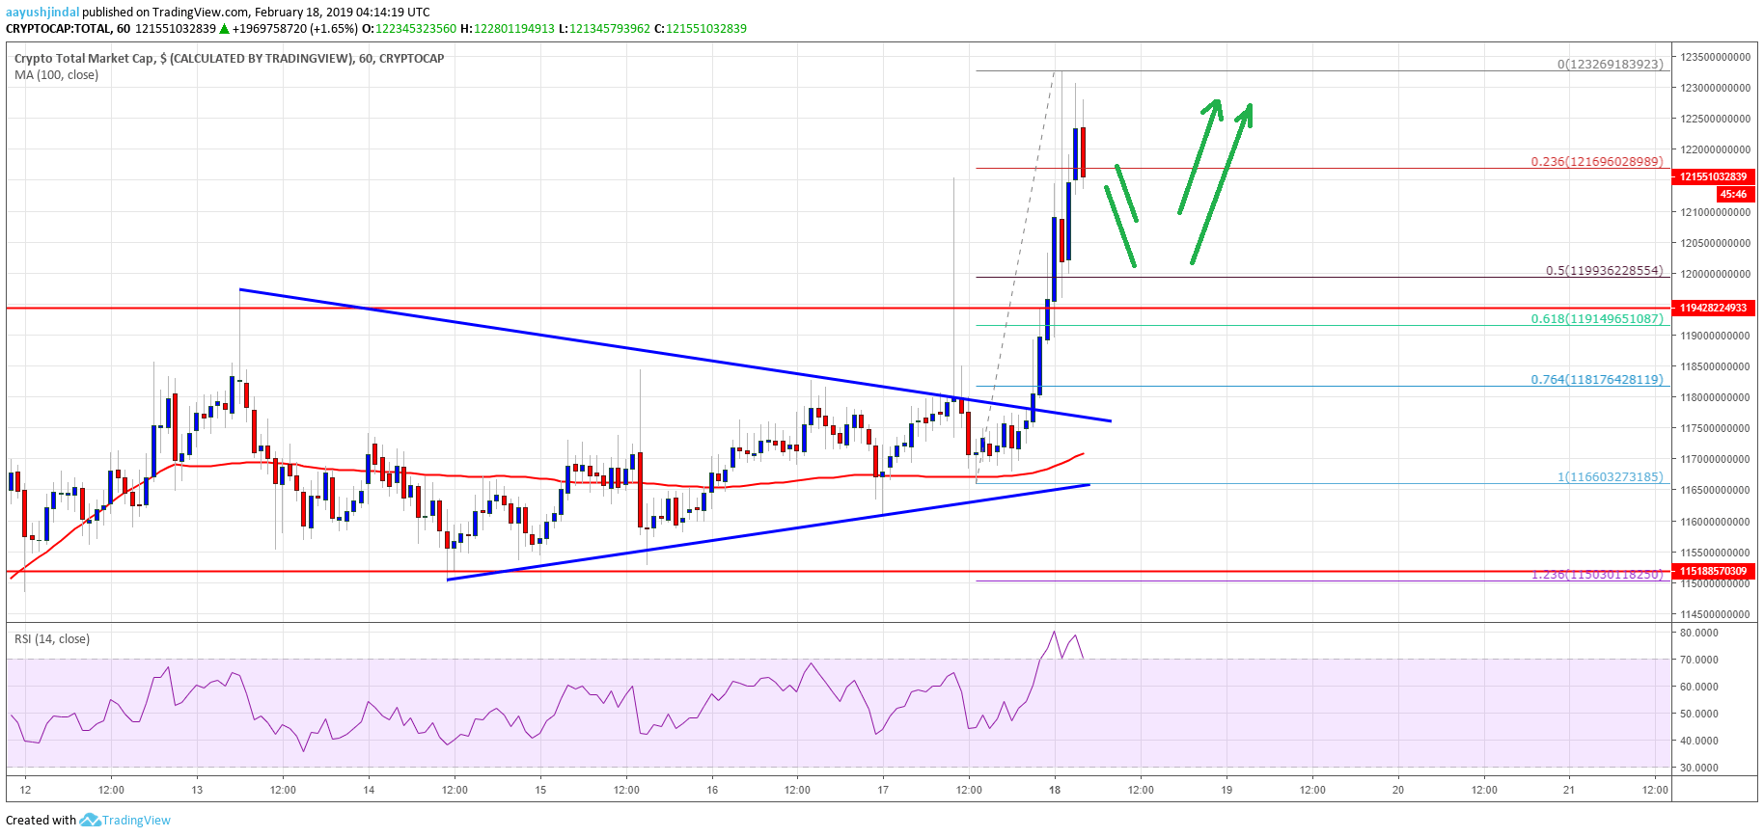
Task: Click the date label 19 on time axis
Action: tap(1227, 790)
